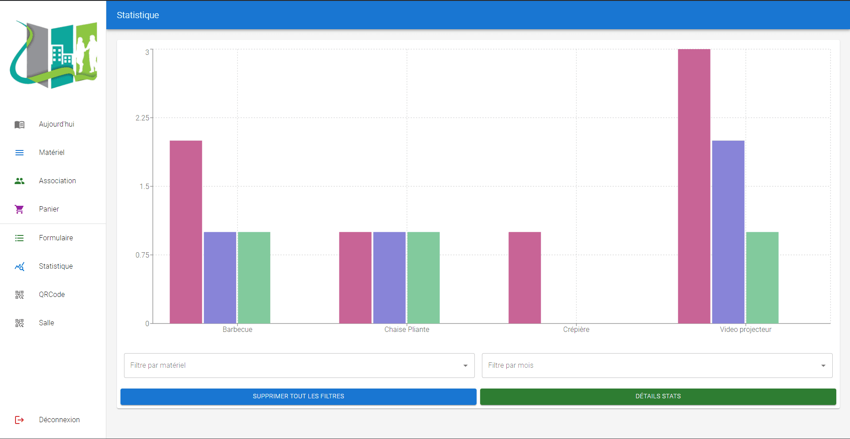Viewport: 850px width, 439px height.
Task: Click the organization logo in sidebar
Action: [x=54, y=54]
